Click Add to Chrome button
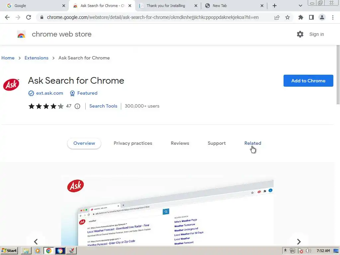The height and width of the screenshot is (255, 340). [x=308, y=81]
